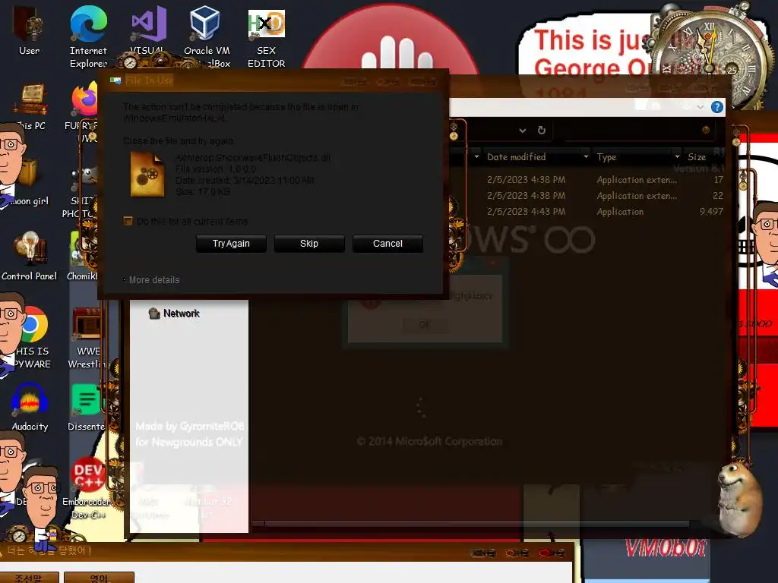
Task: Open Control Panel desktop icon
Action: tap(30, 255)
